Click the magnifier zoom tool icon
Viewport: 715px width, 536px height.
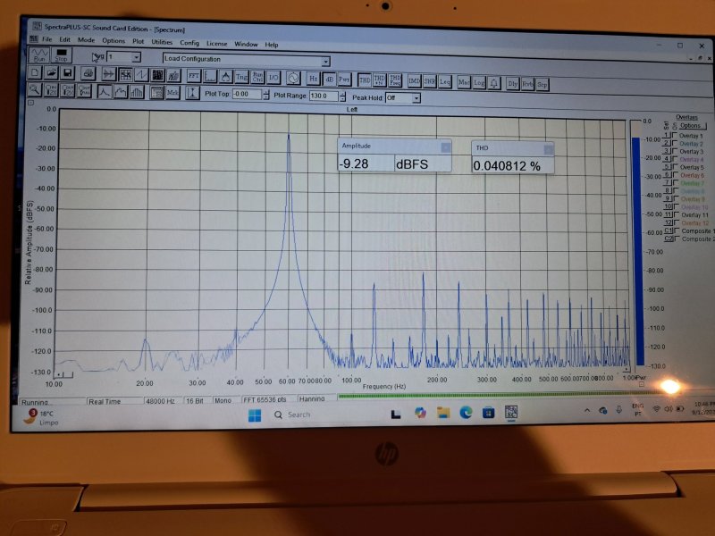[35, 89]
